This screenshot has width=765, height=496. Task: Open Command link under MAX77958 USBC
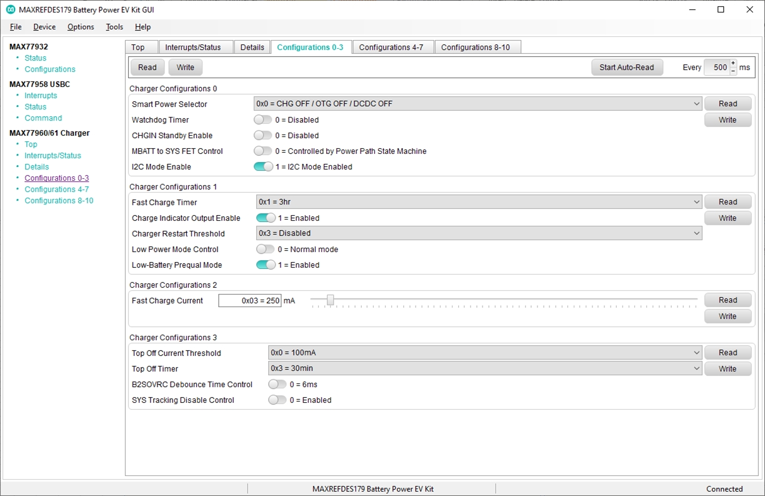pyautogui.click(x=43, y=118)
